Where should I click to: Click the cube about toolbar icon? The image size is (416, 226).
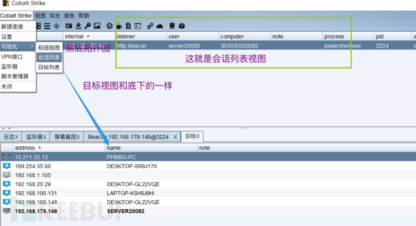point(181,26)
